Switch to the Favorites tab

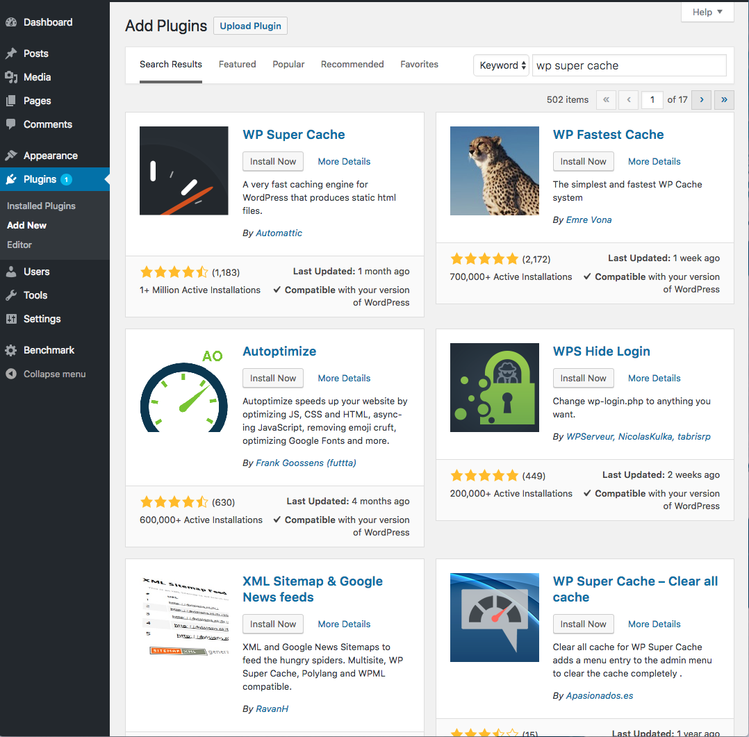[x=419, y=65]
